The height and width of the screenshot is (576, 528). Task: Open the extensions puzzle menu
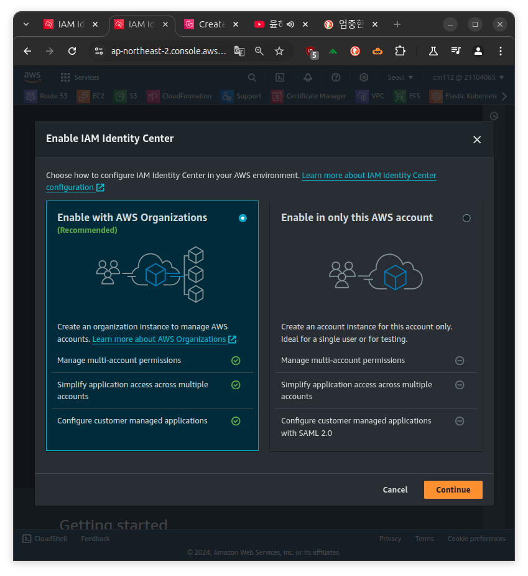(400, 51)
